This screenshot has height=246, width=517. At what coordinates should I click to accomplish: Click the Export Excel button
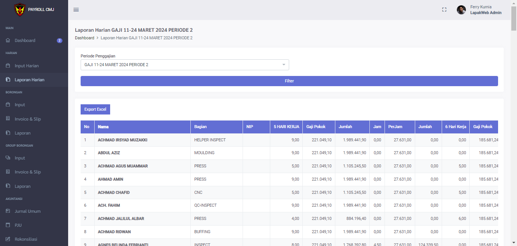click(x=95, y=109)
